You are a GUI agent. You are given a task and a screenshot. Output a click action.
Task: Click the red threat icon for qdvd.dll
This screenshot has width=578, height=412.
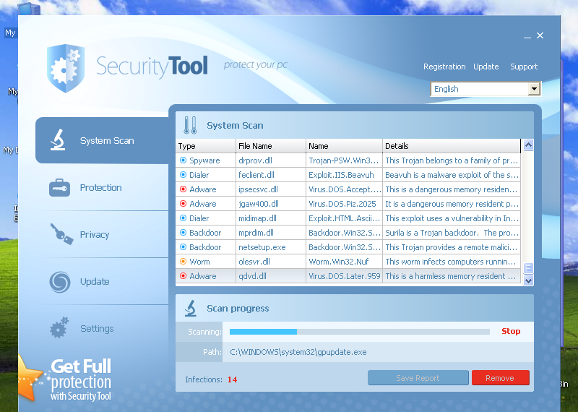pos(183,276)
